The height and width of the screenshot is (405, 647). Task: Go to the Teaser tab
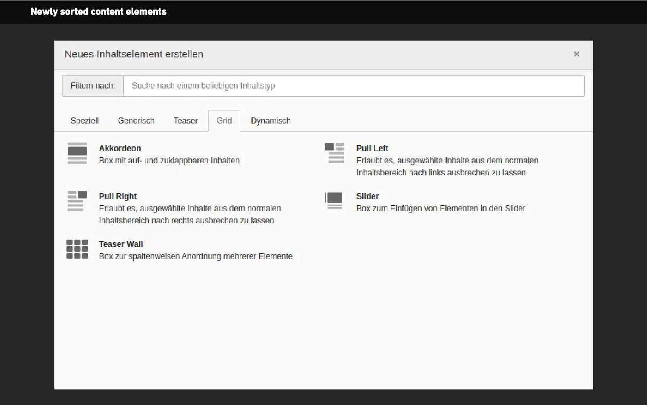185,121
